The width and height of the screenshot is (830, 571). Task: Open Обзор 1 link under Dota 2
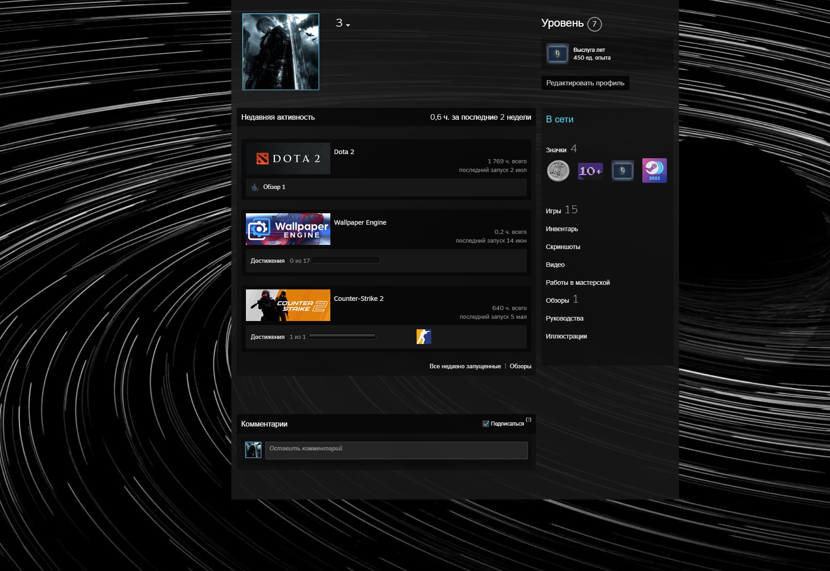(274, 187)
